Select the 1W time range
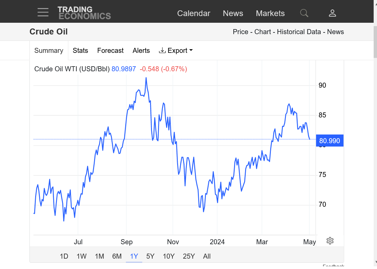Screen dimensions: 377x269 [81, 256]
